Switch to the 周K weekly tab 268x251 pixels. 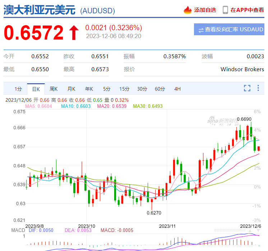(x=54, y=89)
